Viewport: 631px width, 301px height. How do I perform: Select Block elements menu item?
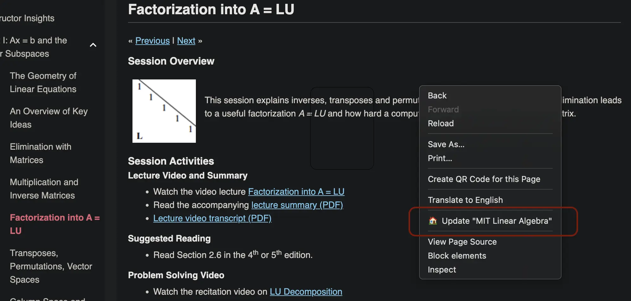[457, 256]
